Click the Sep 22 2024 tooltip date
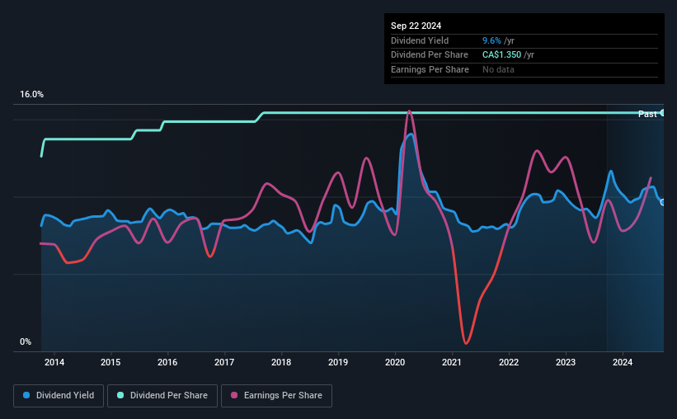The image size is (677, 419). [416, 26]
